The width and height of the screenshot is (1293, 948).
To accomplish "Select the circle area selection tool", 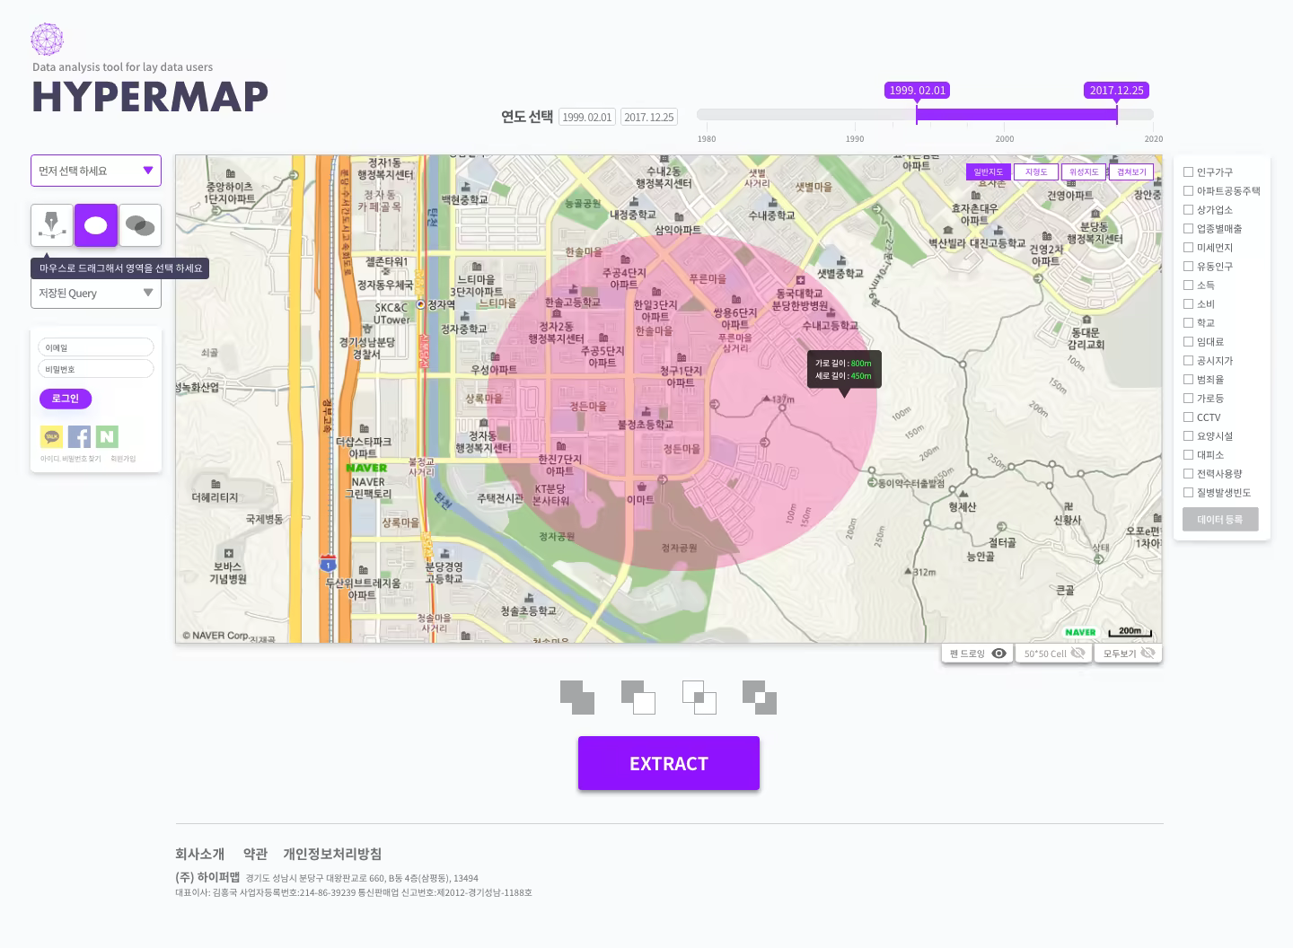I will coord(95,225).
